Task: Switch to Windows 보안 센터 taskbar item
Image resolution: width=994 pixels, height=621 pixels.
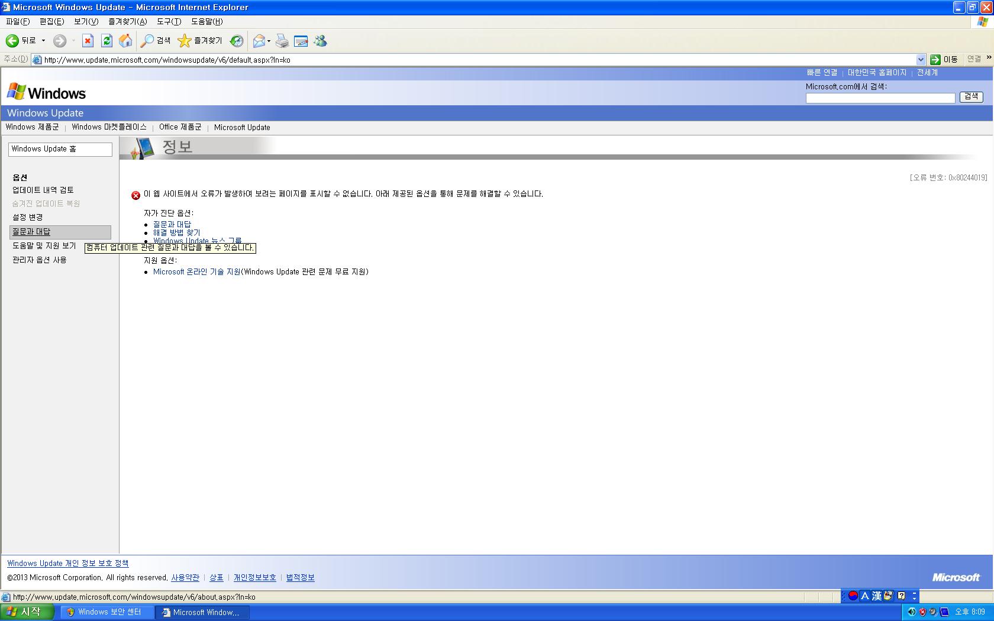Action: (106, 612)
